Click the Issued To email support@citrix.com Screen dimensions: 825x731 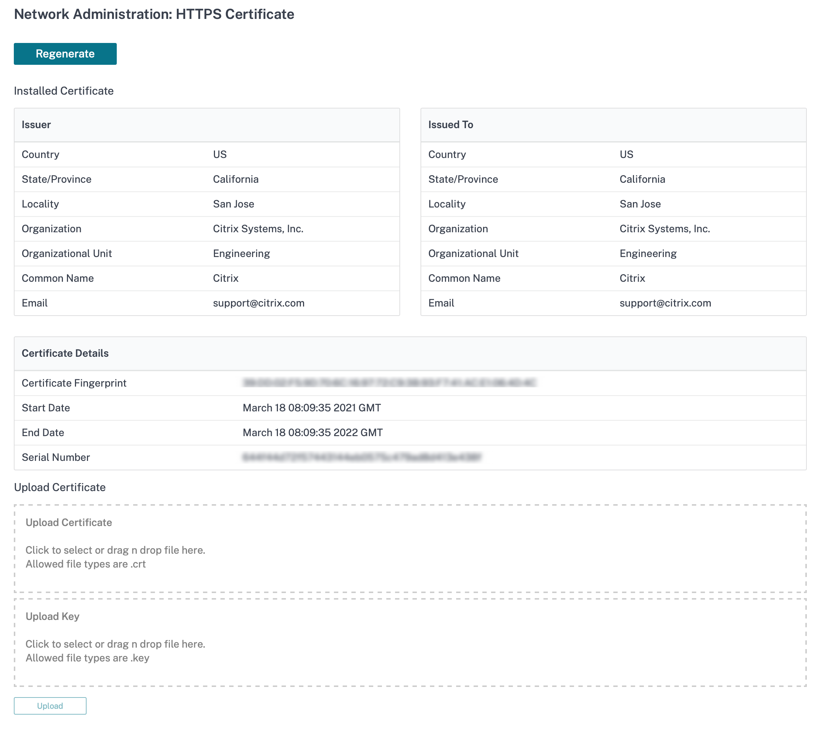[x=665, y=303]
